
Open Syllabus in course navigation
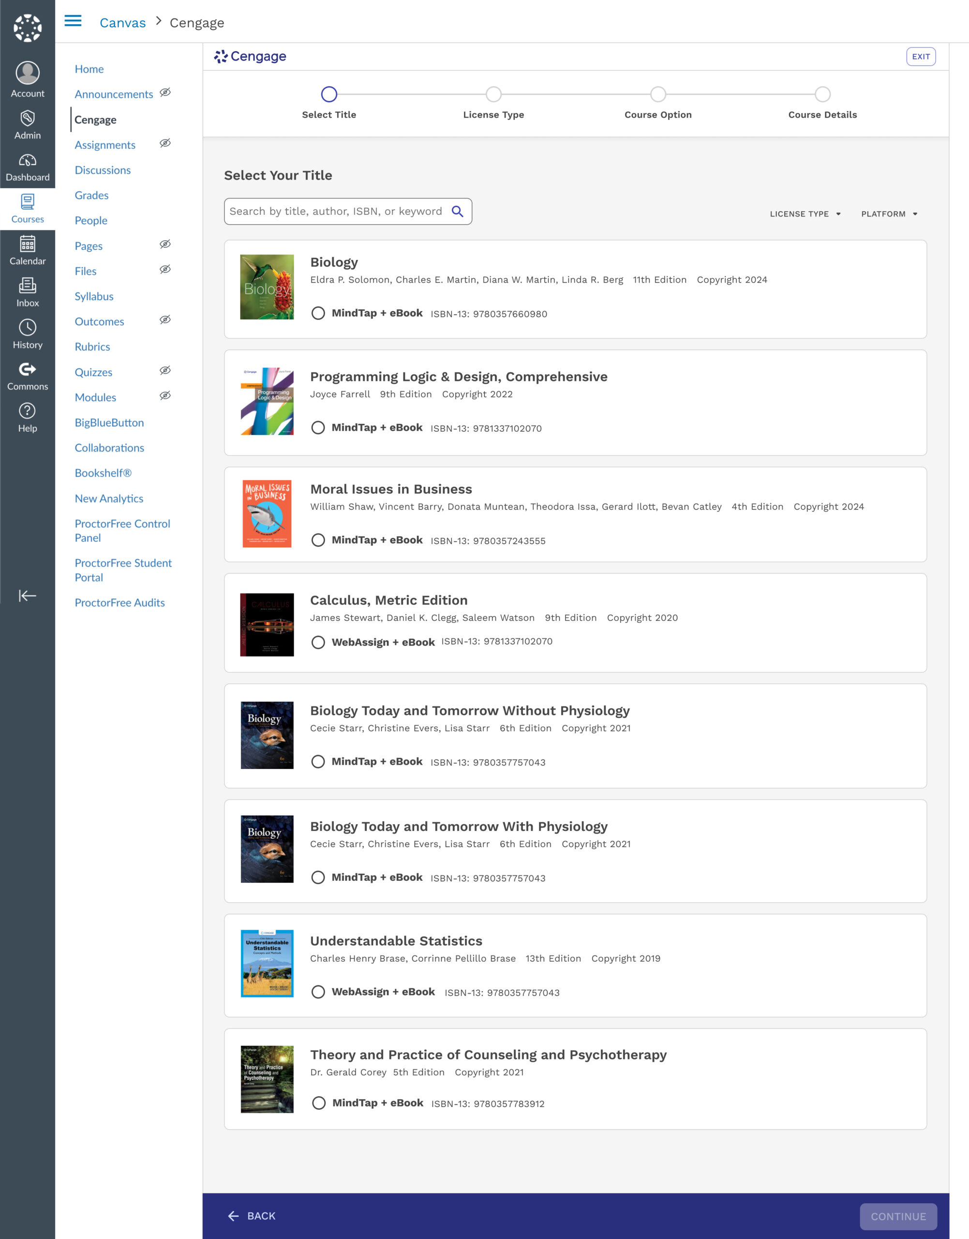coord(94,296)
